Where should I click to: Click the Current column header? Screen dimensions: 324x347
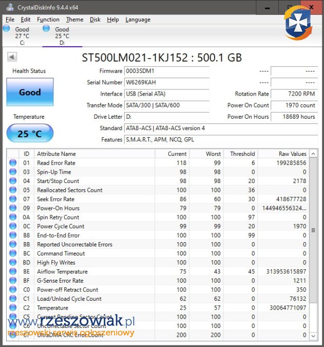[172, 154]
